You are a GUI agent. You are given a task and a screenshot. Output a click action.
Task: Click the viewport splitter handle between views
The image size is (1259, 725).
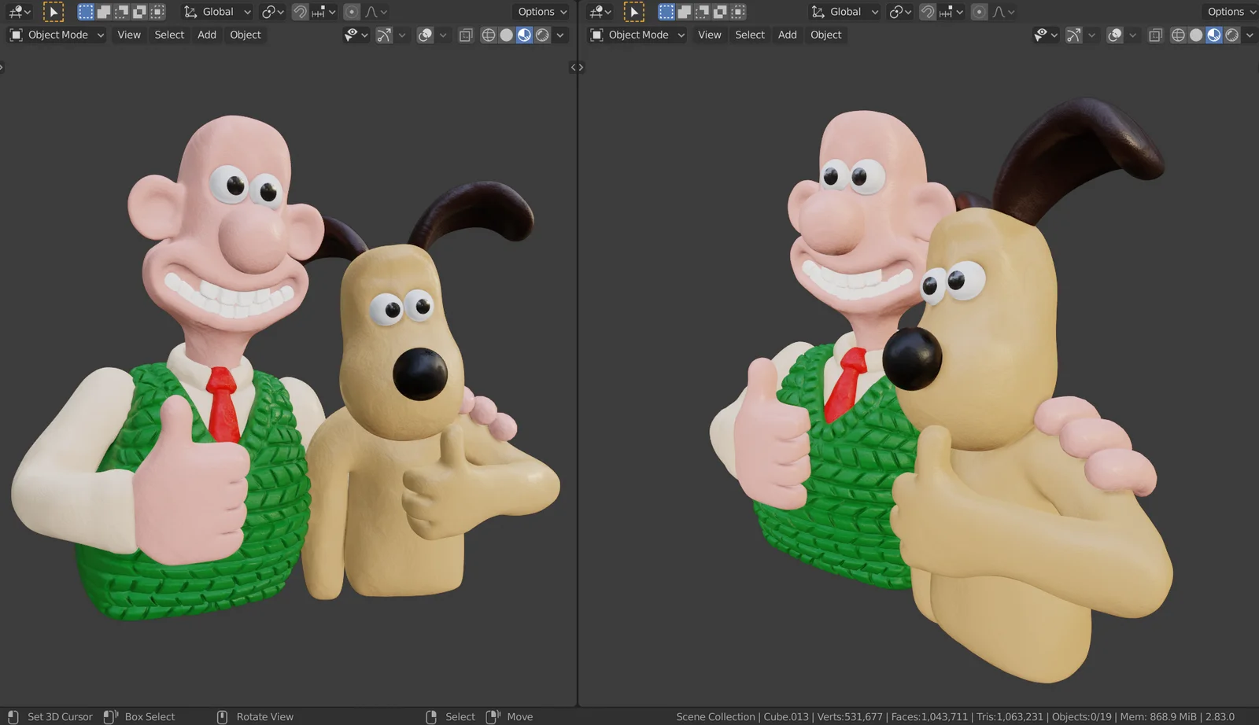point(577,68)
